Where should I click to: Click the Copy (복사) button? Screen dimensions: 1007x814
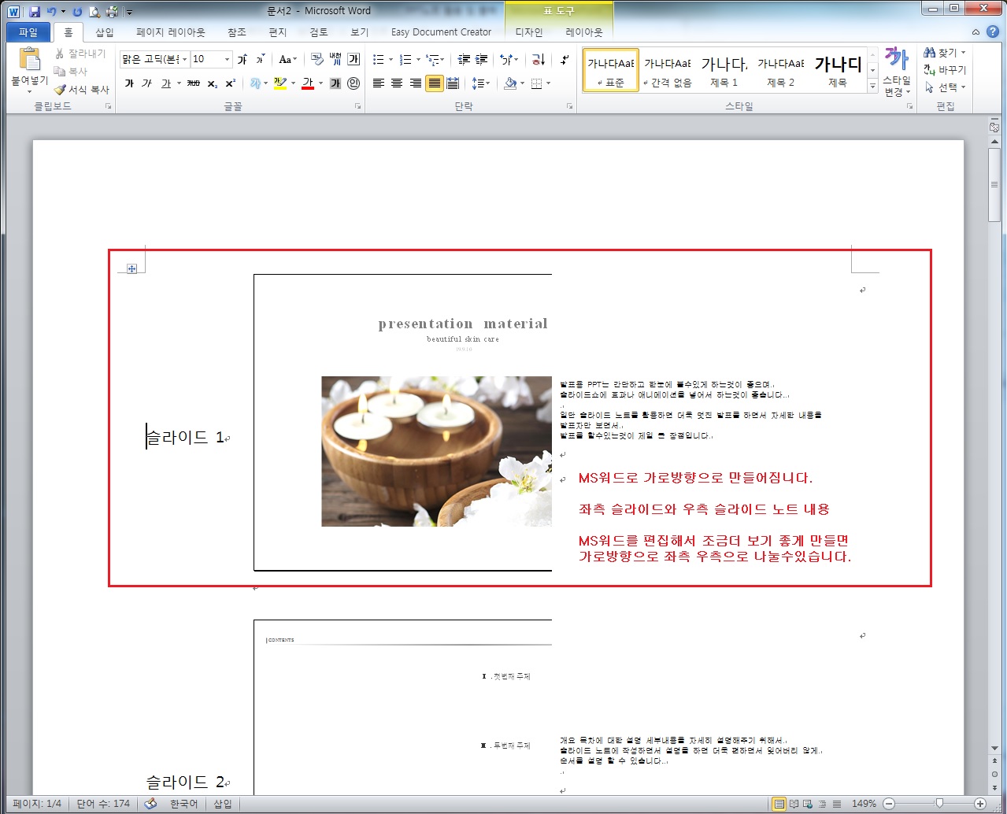[x=70, y=71]
